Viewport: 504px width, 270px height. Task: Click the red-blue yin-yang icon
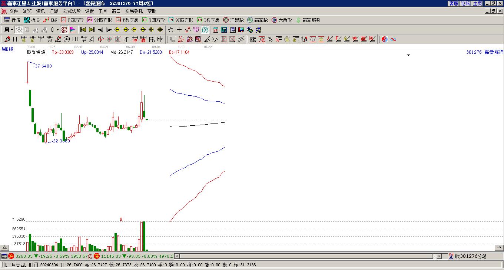[385, 39]
